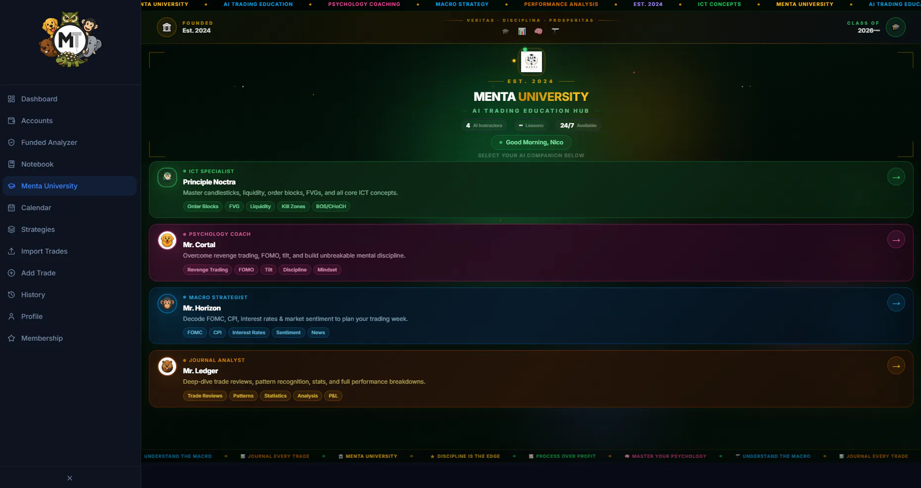Click the Revenge Trading tag
Image resolution: width=921 pixels, height=488 pixels.
click(207, 270)
